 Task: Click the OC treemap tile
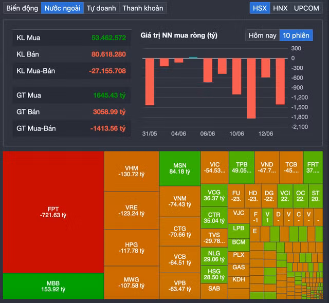click(x=301, y=196)
